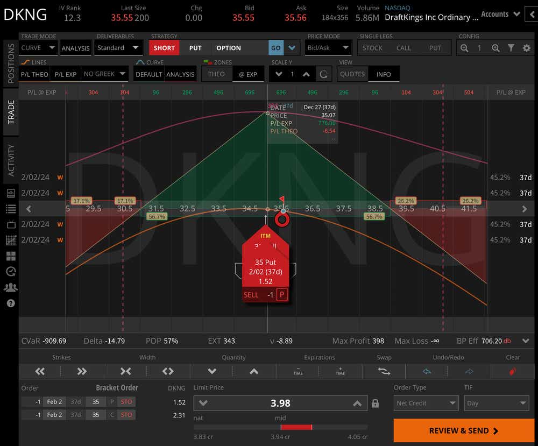Open the help question mark
Image resolution: width=538 pixels, height=446 pixels.
11,303
